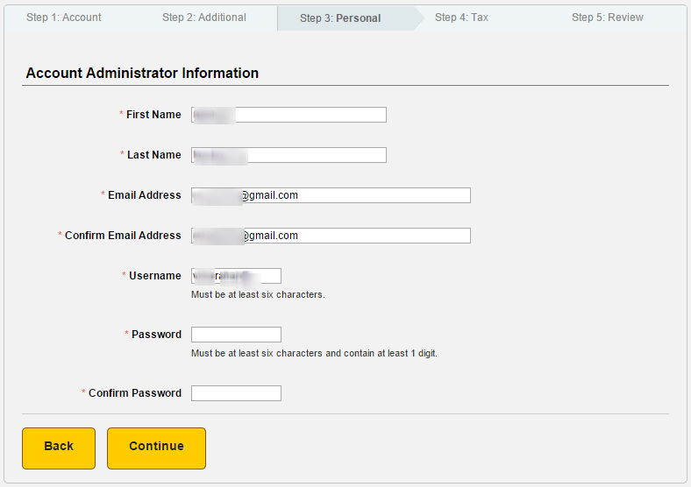Select the Step 3: Personal tab
The height and width of the screenshot is (487, 691).
pyautogui.click(x=340, y=18)
